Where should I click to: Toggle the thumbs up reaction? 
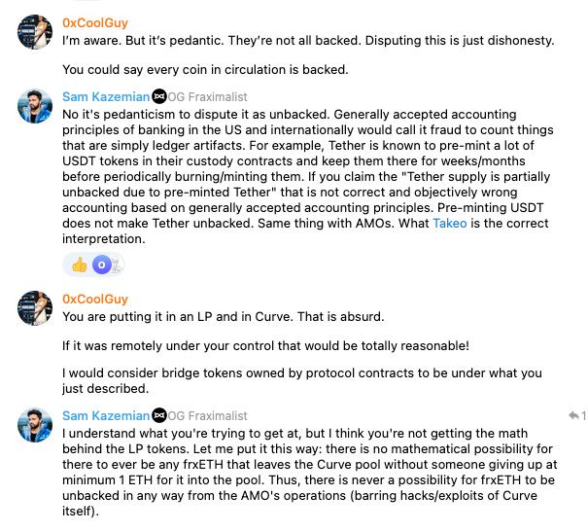[x=78, y=265]
